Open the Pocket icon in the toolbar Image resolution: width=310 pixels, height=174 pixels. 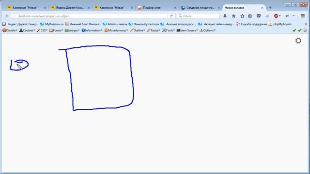point(259,16)
